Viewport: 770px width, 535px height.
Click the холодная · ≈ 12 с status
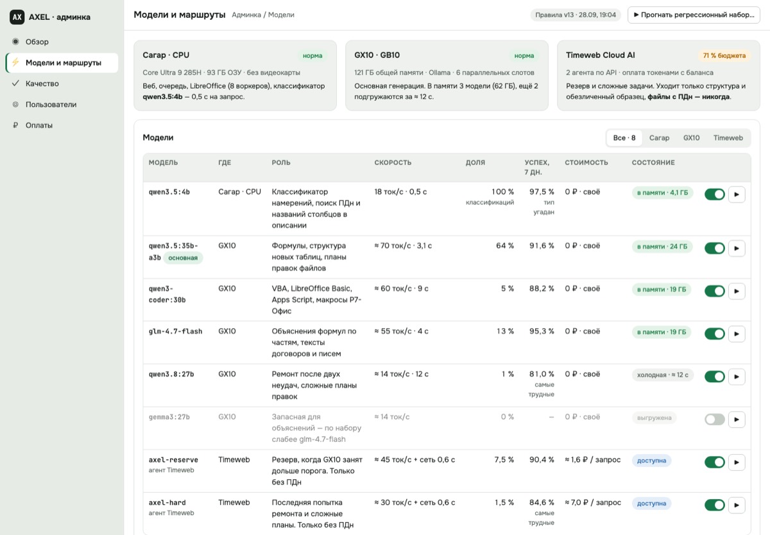pos(662,375)
